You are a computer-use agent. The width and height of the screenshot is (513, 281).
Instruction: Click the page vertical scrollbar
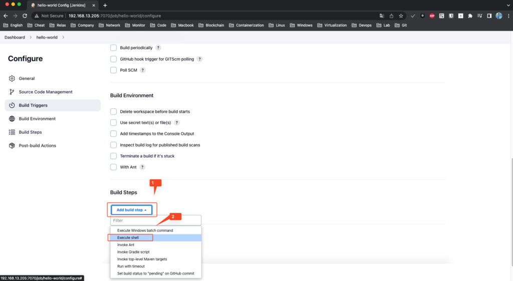point(511,212)
